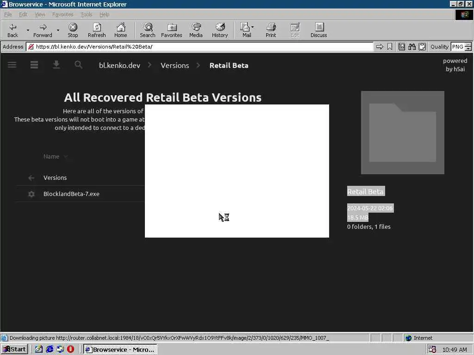Decrease Quality with the down spinner
Image resolution: width=474 pixels, height=355 pixels.
468,49
